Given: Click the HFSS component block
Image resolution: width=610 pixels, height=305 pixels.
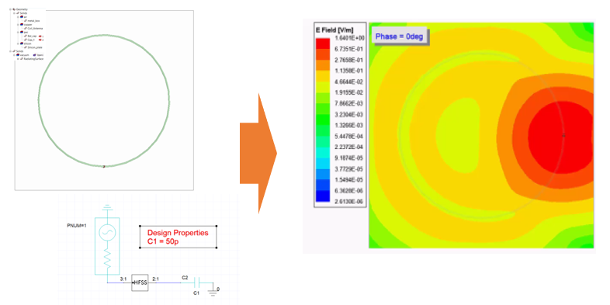Looking at the screenshot, I should point(140,282).
